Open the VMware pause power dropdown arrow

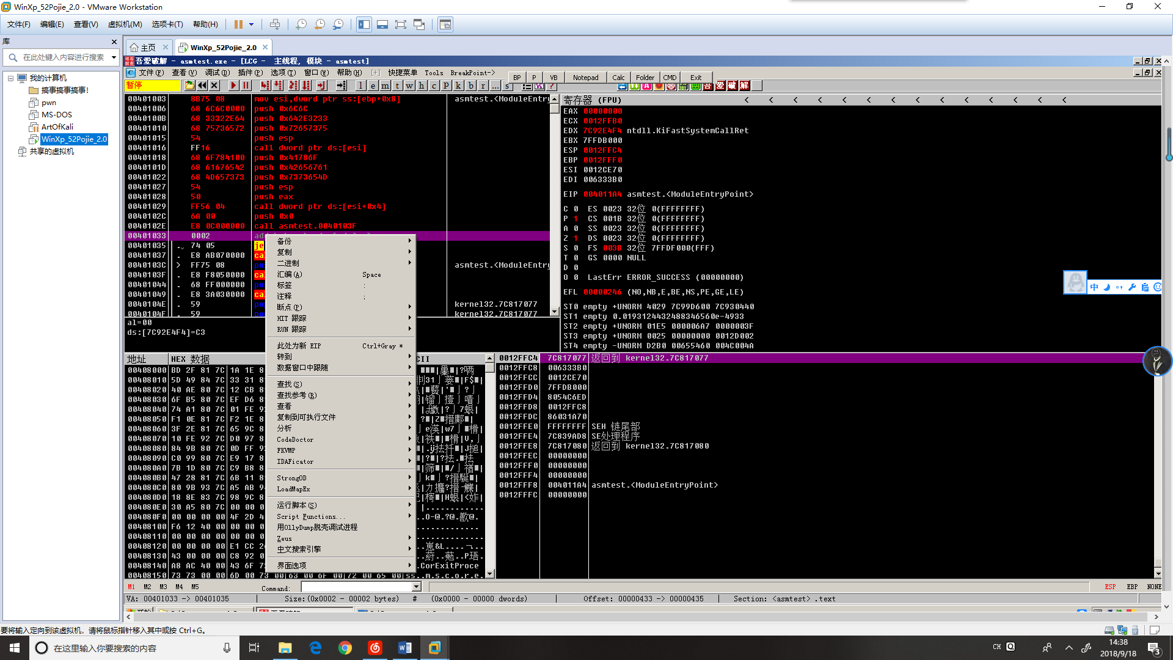[x=251, y=24]
